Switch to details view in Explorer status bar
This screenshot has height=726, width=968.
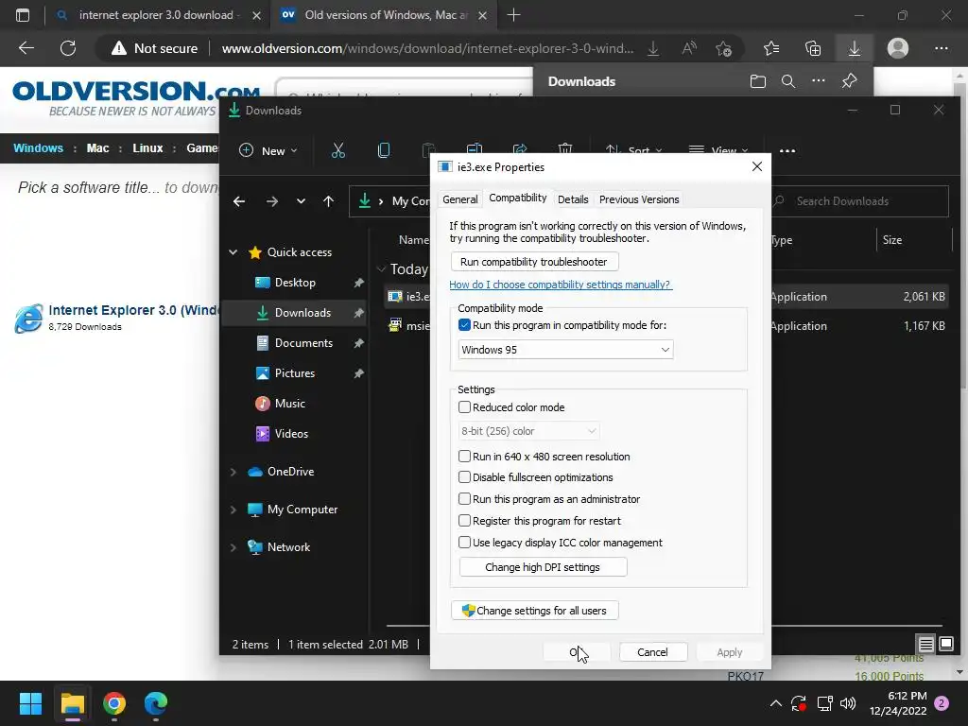click(926, 645)
